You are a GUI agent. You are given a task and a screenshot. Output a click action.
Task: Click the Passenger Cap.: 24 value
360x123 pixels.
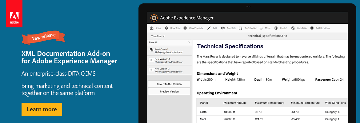click(330, 80)
